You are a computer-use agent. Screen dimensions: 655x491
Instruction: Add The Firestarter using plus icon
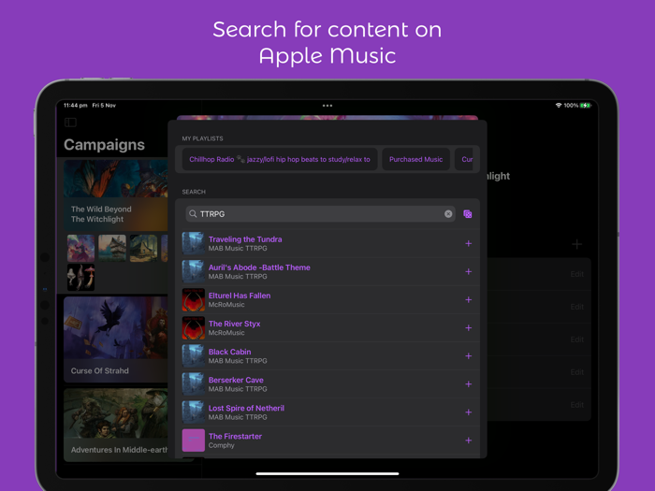pos(468,440)
